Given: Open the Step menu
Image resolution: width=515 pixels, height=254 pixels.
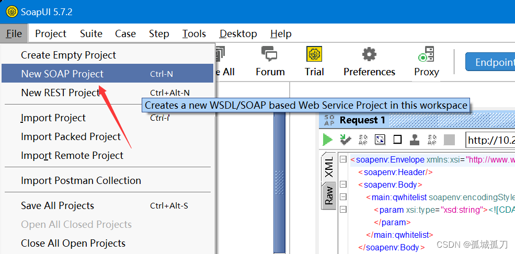Looking at the screenshot, I should tap(159, 33).
